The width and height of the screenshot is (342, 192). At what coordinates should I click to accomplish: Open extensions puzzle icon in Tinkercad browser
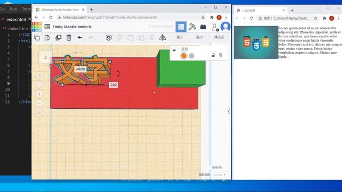[x=212, y=18]
